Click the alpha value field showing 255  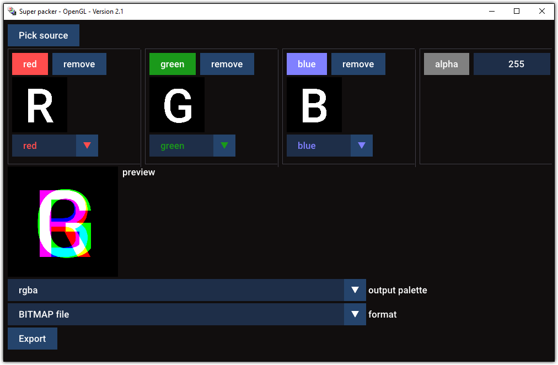point(512,64)
